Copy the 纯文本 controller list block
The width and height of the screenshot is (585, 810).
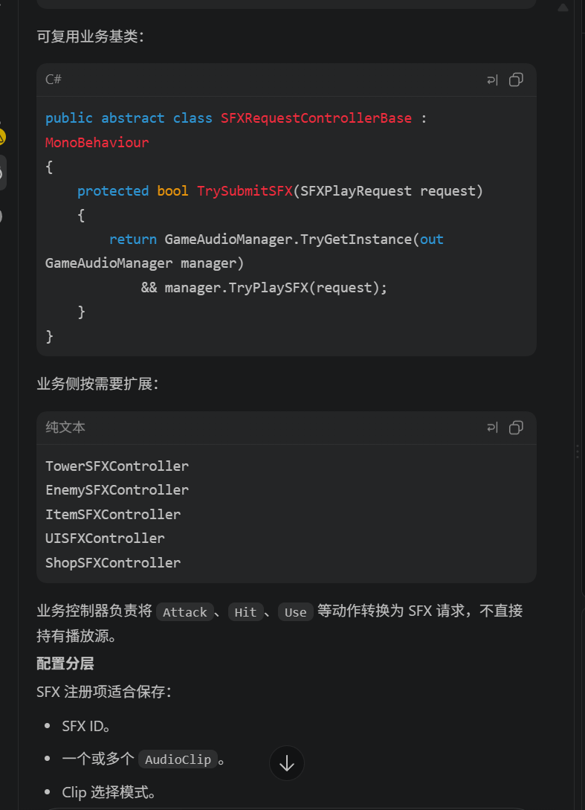[x=516, y=428]
